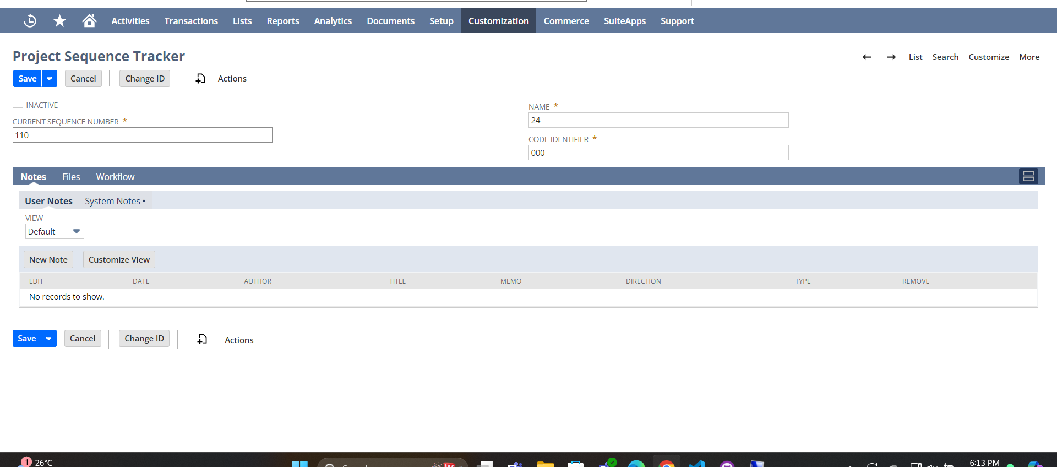
Task: Switch to the Workflow subtab
Action: (115, 177)
